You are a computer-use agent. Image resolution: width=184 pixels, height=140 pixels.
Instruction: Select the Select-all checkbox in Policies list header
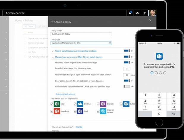[25, 32]
